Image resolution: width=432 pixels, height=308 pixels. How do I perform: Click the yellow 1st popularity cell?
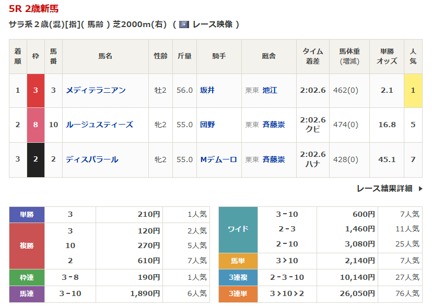pyautogui.click(x=413, y=90)
